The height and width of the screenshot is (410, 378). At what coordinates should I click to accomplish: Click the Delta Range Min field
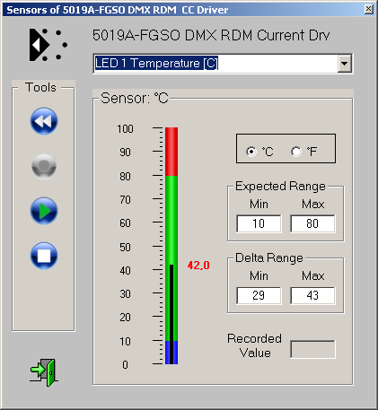tap(259, 295)
